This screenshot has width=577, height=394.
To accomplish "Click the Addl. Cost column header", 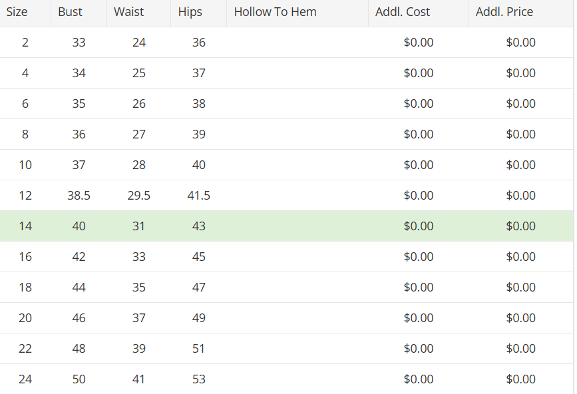I will pos(402,12).
